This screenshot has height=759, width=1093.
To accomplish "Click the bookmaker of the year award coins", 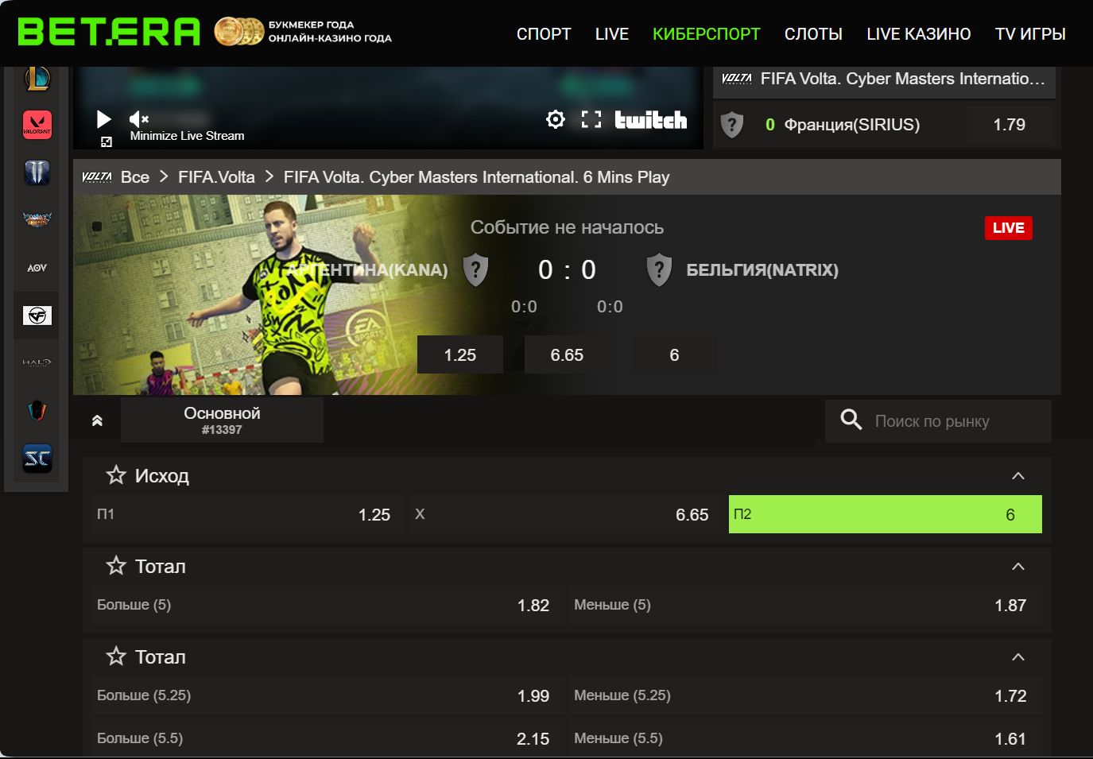I will [x=238, y=32].
